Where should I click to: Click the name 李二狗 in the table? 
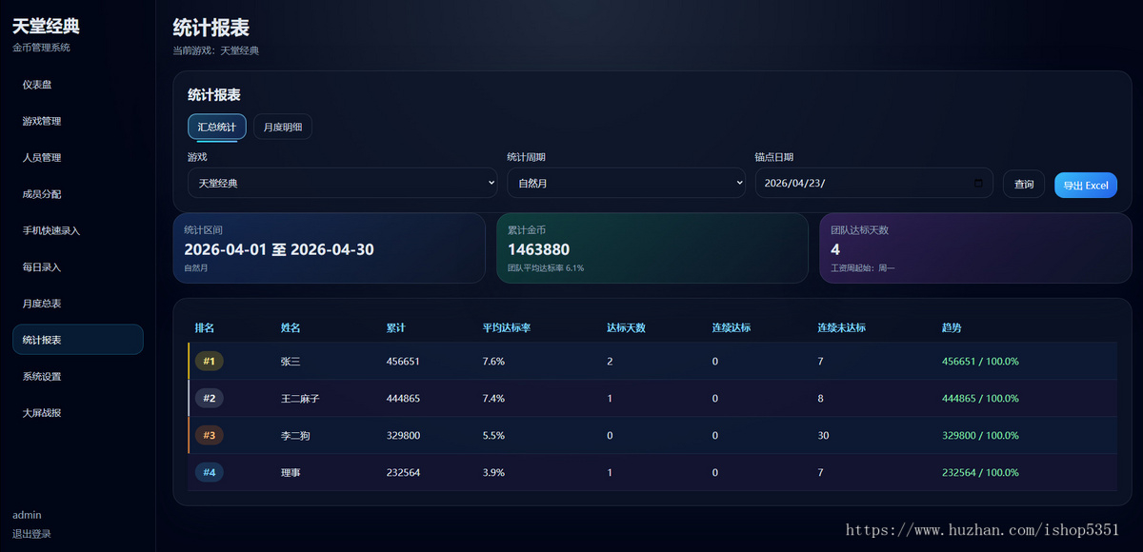(x=295, y=436)
